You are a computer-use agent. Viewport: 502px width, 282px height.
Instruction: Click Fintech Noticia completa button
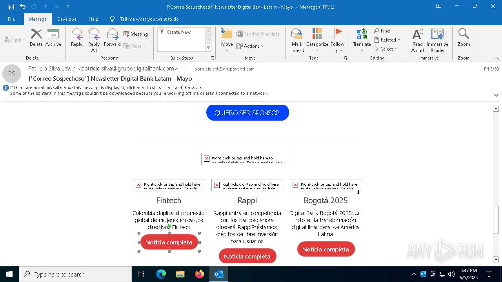click(x=169, y=242)
